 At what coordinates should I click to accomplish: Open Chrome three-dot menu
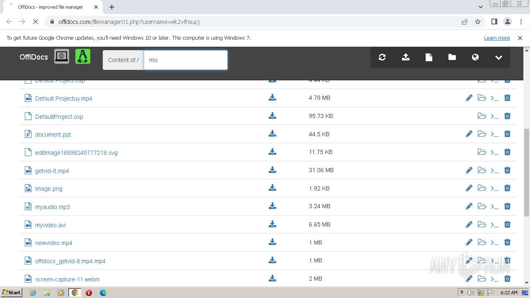click(x=520, y=22)
